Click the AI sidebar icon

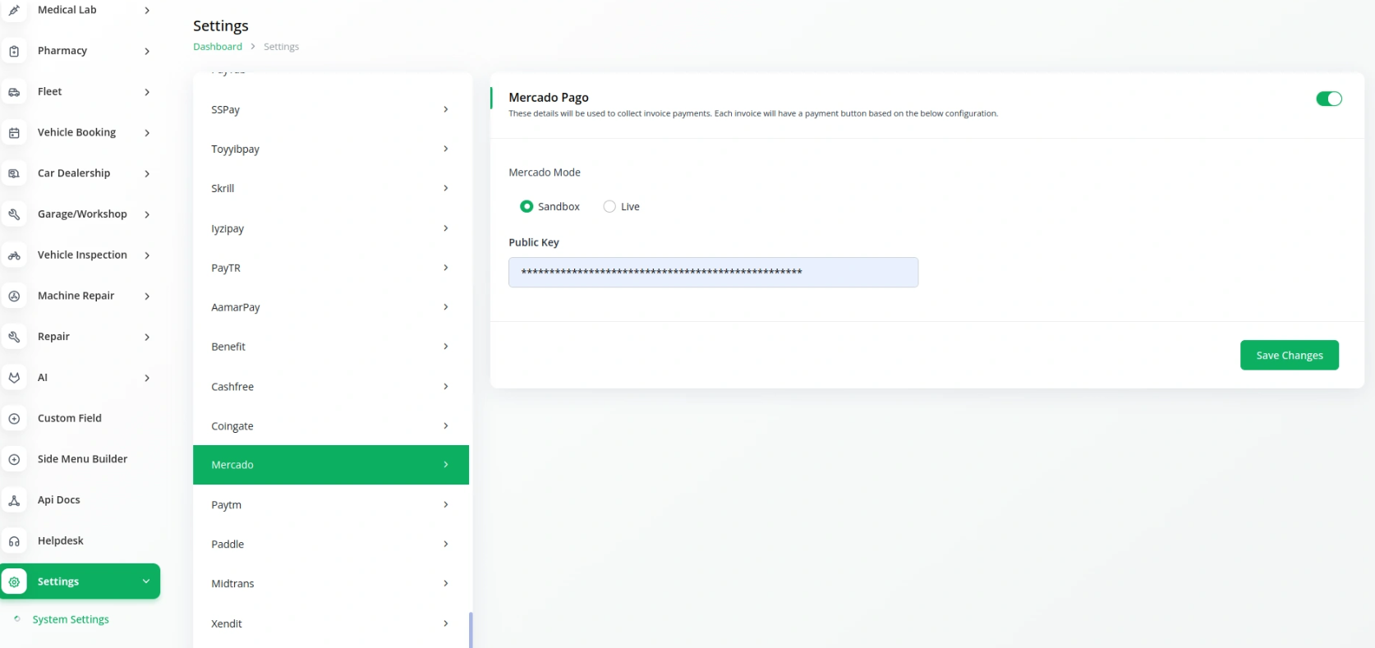[14, 378]
